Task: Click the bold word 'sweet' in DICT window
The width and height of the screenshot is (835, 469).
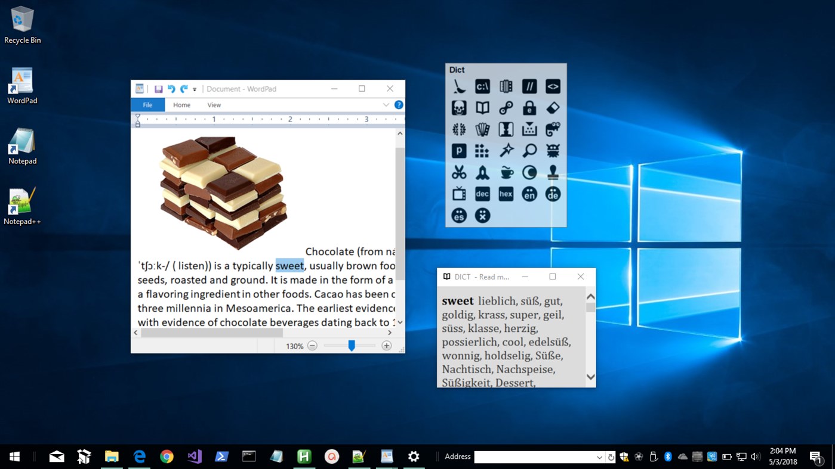Action: click(x=458, y=301)
